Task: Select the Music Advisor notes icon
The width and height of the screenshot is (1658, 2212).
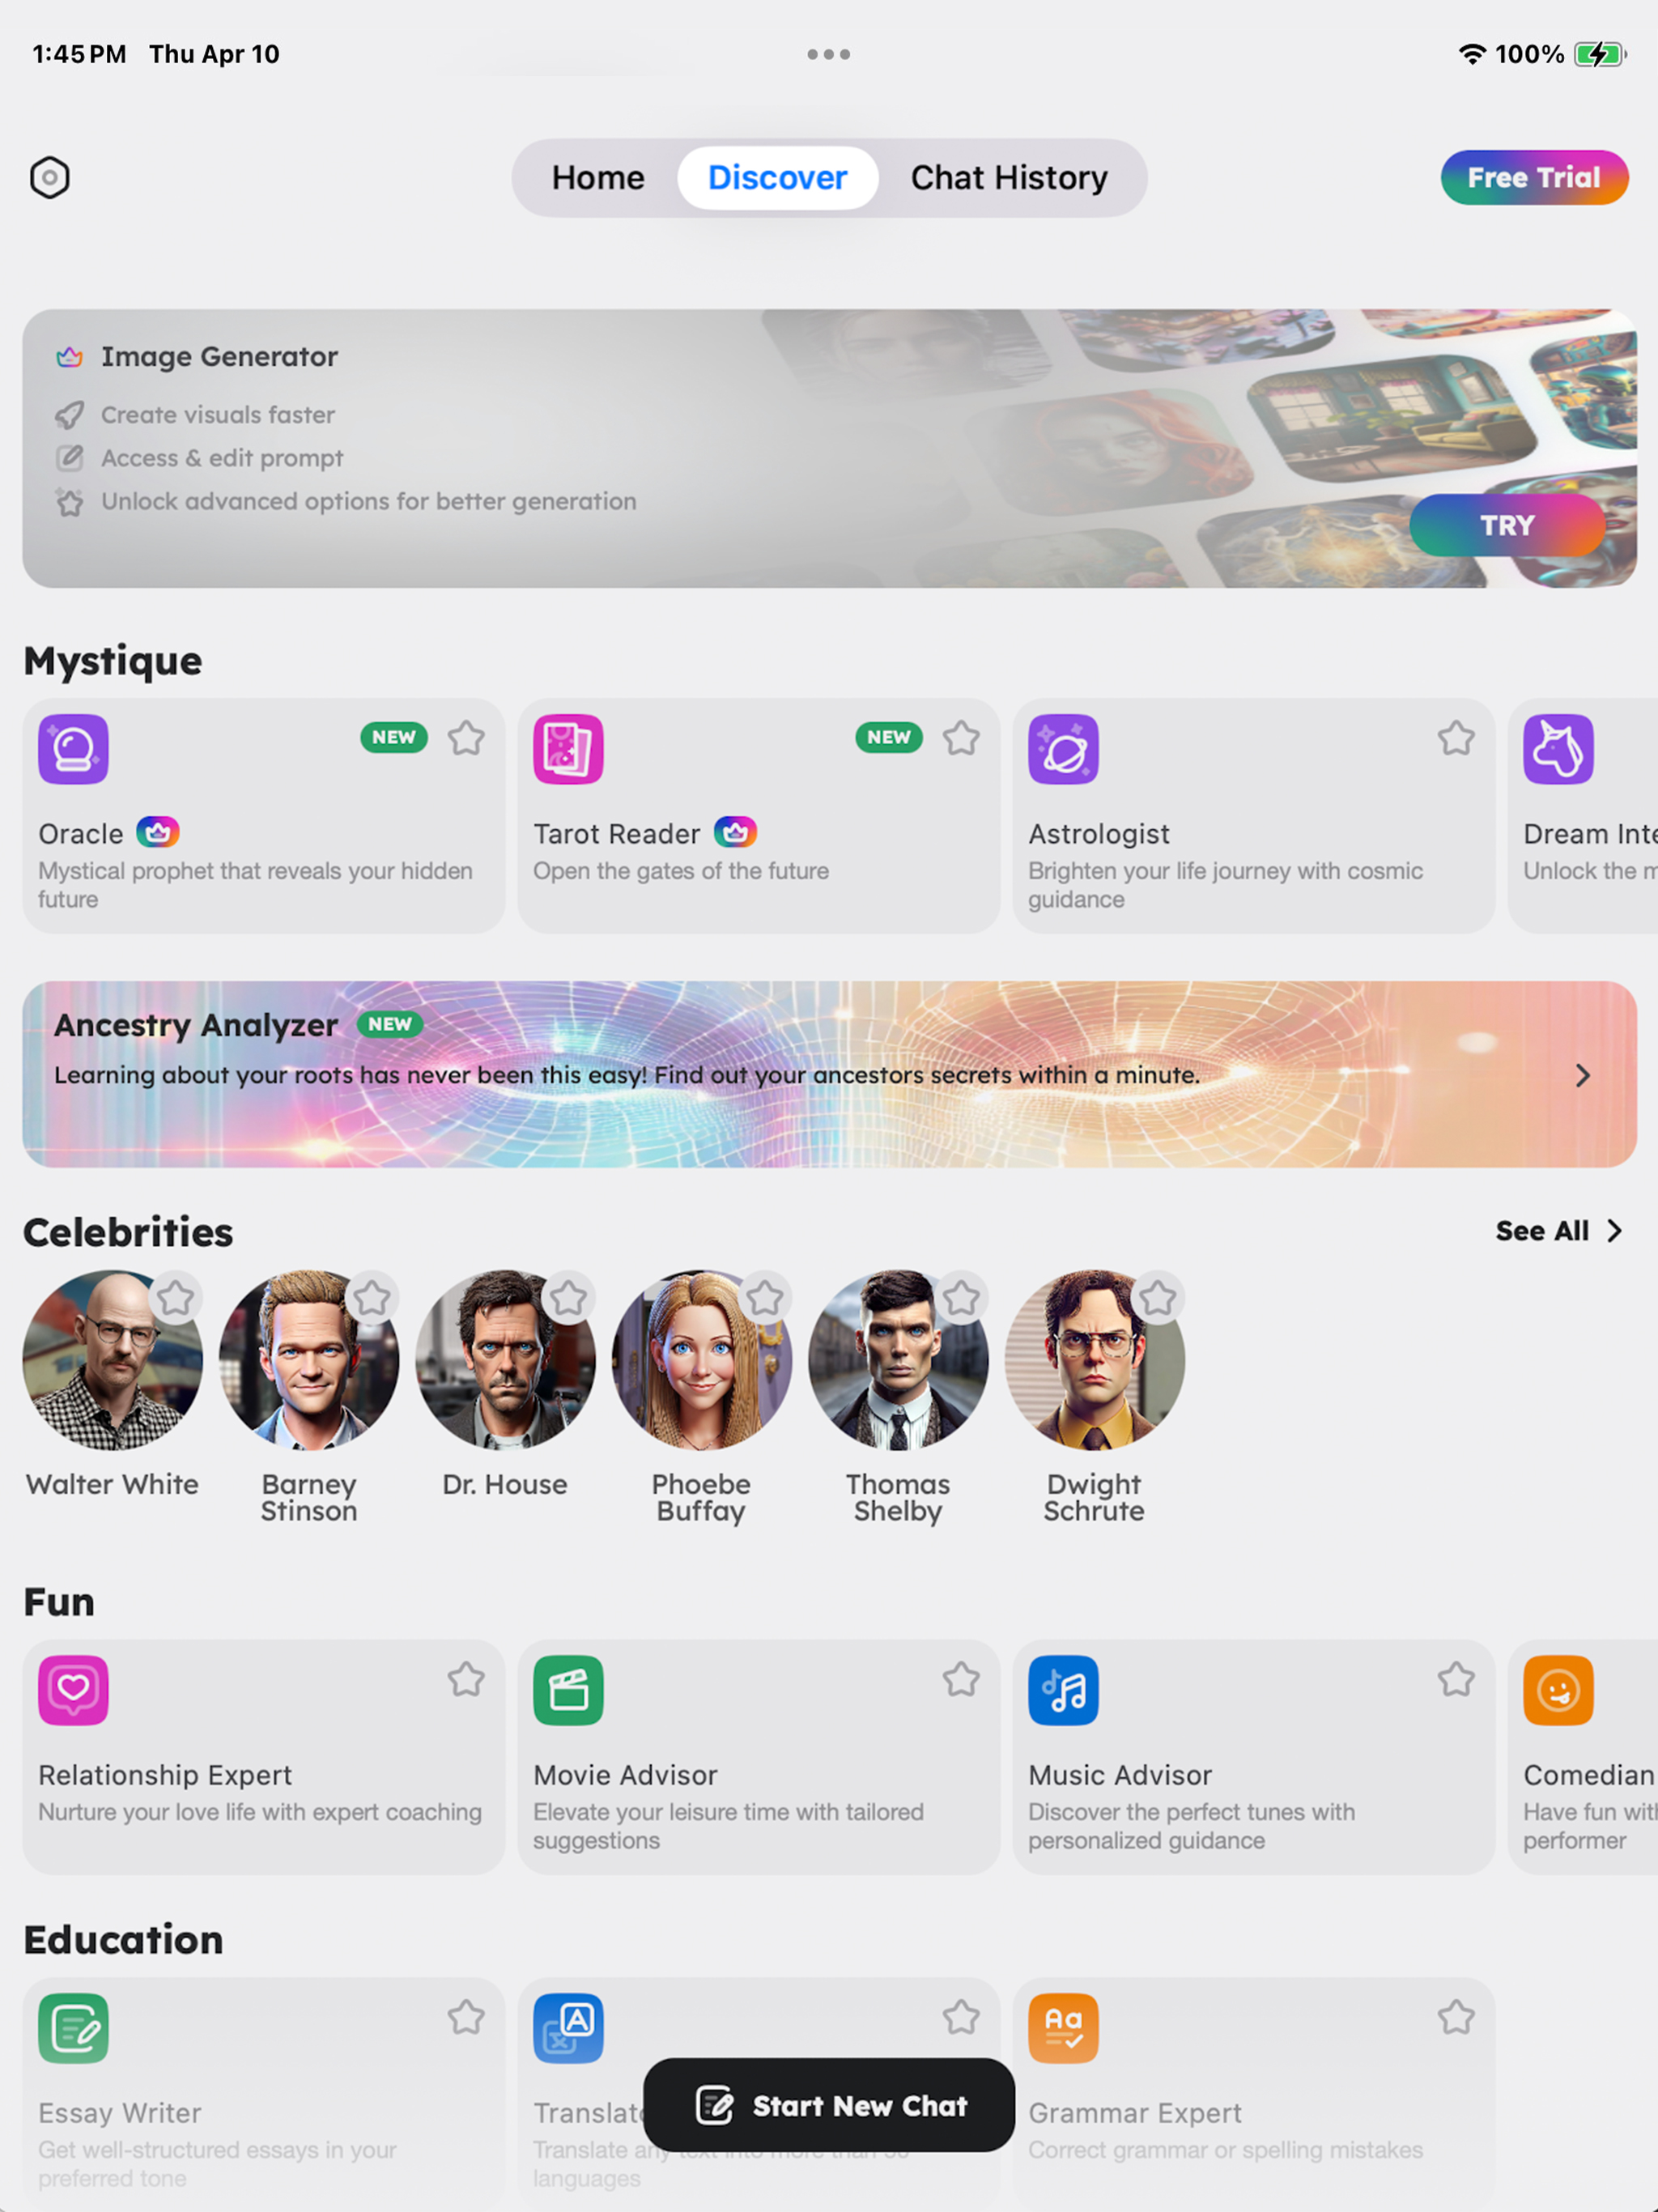Action: 1063,1690
